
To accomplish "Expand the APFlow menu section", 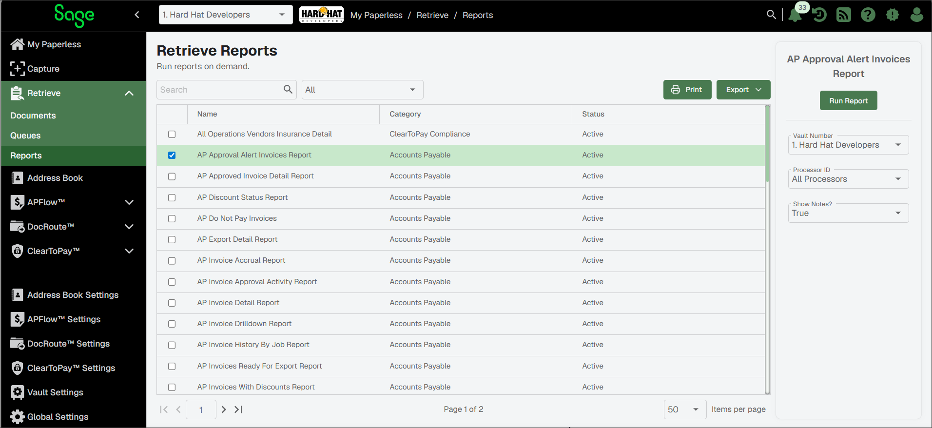I will pyautogui.click(x=129, y=202).
